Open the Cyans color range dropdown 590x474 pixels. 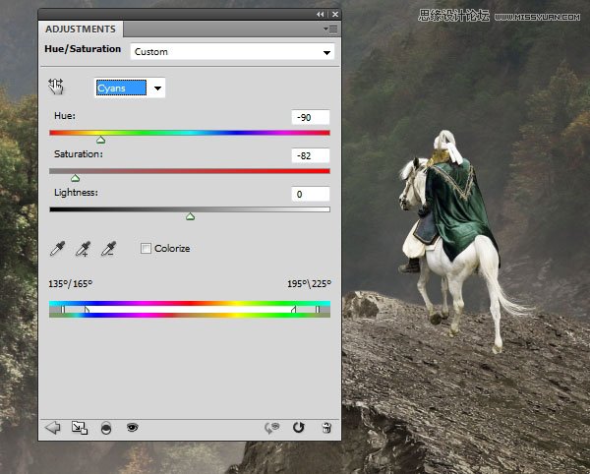(x=130, y=89)
